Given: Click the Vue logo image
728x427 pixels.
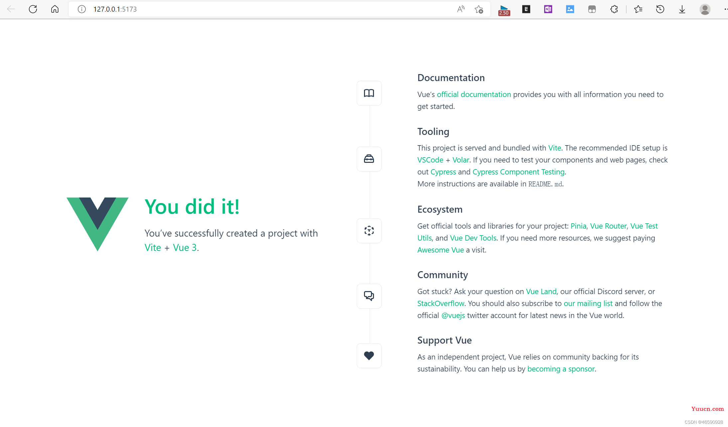Looking at the screenshot, I should pos(97,224).
